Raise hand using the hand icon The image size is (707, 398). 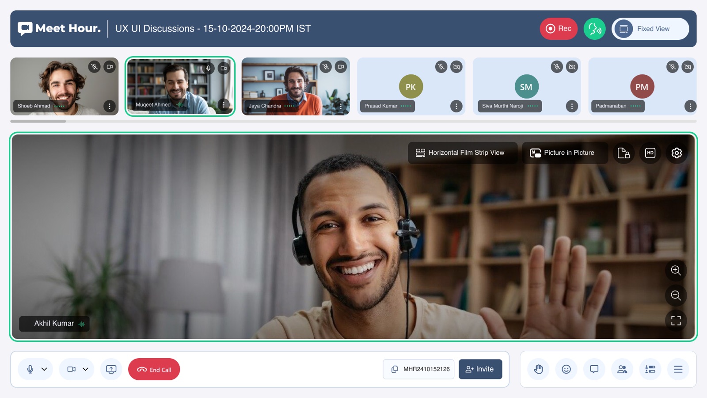[x=538, y=369]
